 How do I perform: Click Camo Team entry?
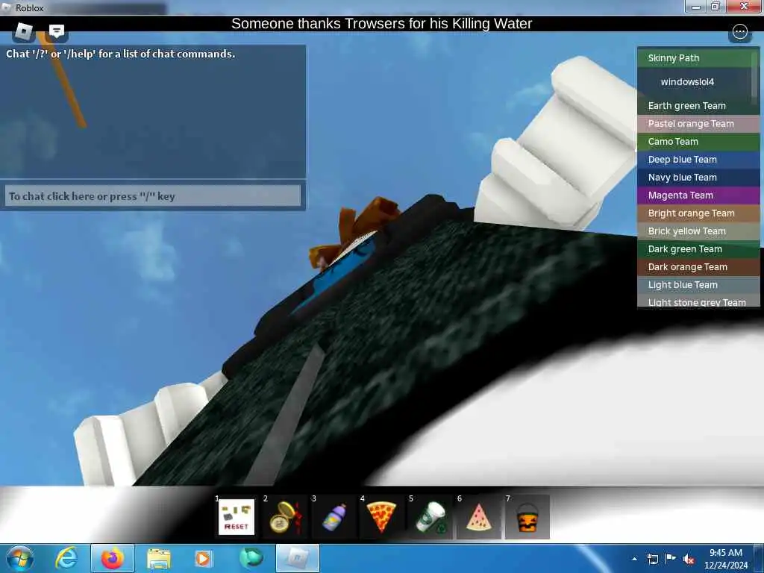pos(698,142)
